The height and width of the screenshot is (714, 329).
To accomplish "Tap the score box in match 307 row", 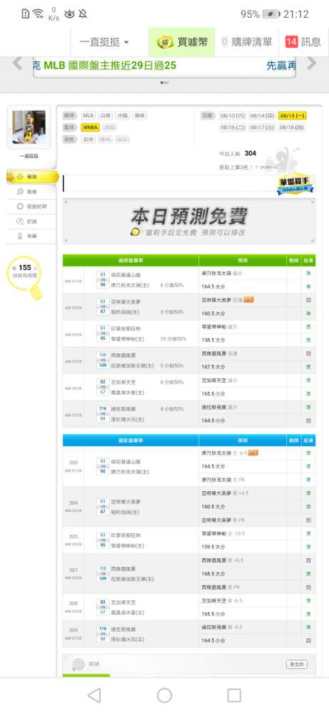I will [x=102, y=574].
